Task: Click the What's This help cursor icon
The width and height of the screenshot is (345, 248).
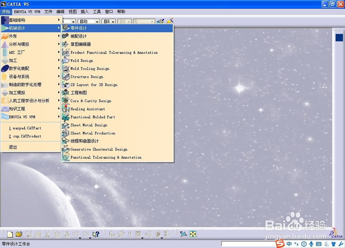Action: coord(96,234)
